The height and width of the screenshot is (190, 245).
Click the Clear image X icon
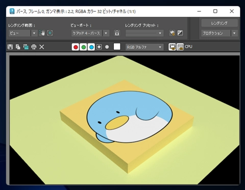point(42,47)
